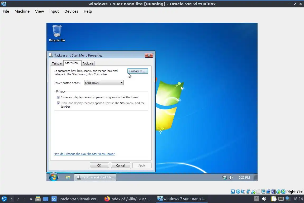The image size is (304, 203).
Task: Switch to the Start Menu tab
Action: point(72,63)
